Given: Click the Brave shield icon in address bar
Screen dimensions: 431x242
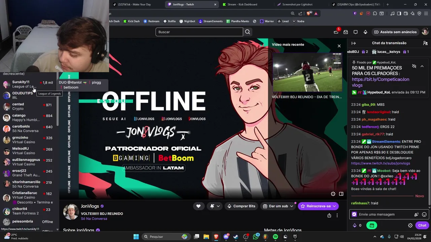Looking at the screenshot, I should coord(309,13).
